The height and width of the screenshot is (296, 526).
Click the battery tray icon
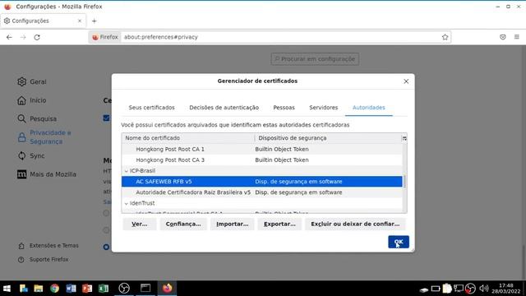pos(436,289)
